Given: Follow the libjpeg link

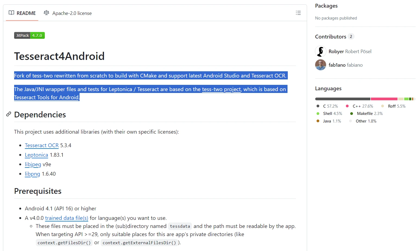Looking at the screenshot, I should coord(33,164).
